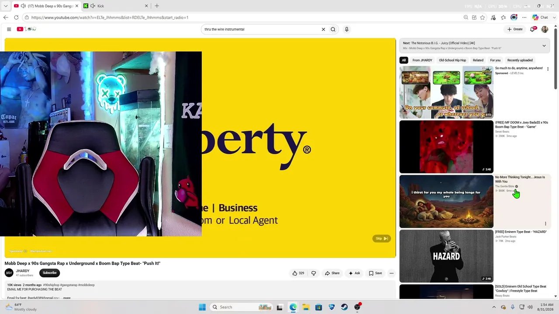Open the JHARDY channel avatar
559x314 pixels.
click(9, 273)
